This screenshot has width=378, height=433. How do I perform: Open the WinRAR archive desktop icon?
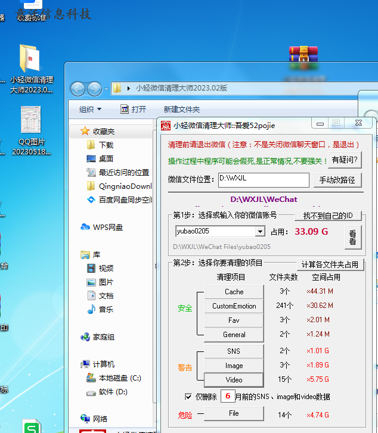click(x=302, y=57)
